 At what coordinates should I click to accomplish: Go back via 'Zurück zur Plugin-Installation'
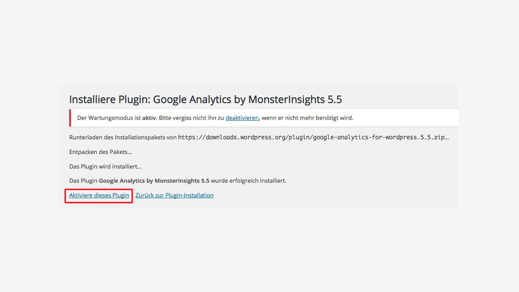tap(174, 195)
